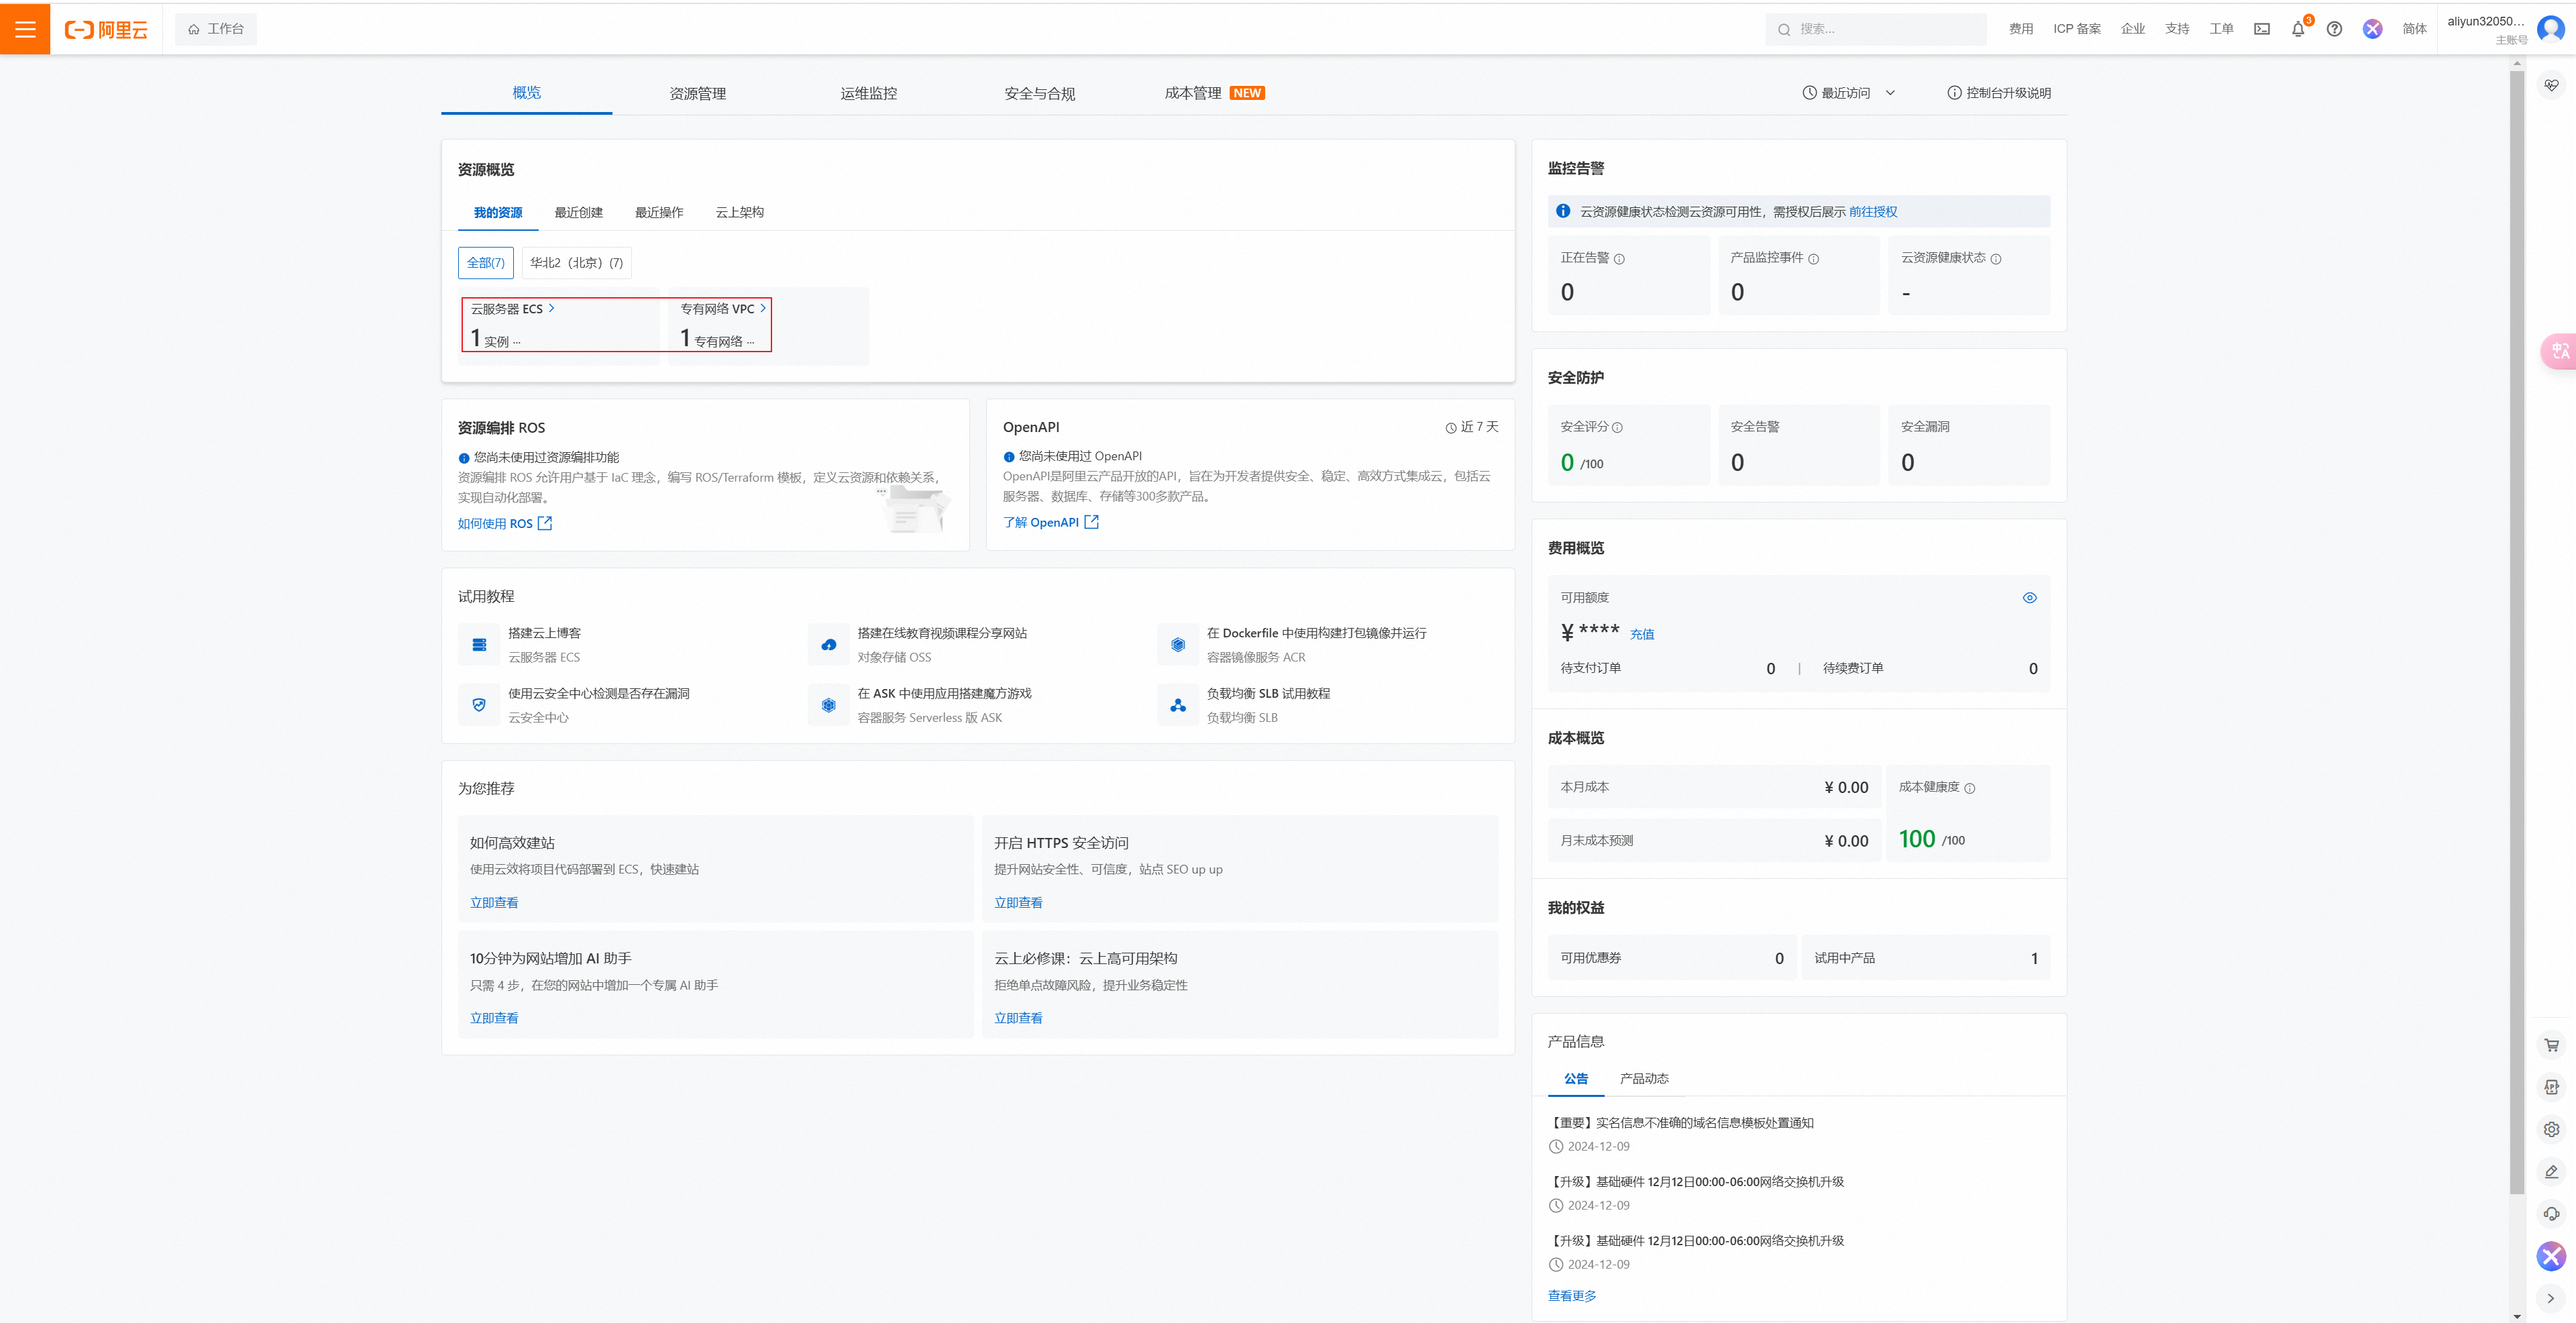The width and height of the screenshot is (2576, 1323).
Task: Switch language via 简体
Action: point(2415,29)
